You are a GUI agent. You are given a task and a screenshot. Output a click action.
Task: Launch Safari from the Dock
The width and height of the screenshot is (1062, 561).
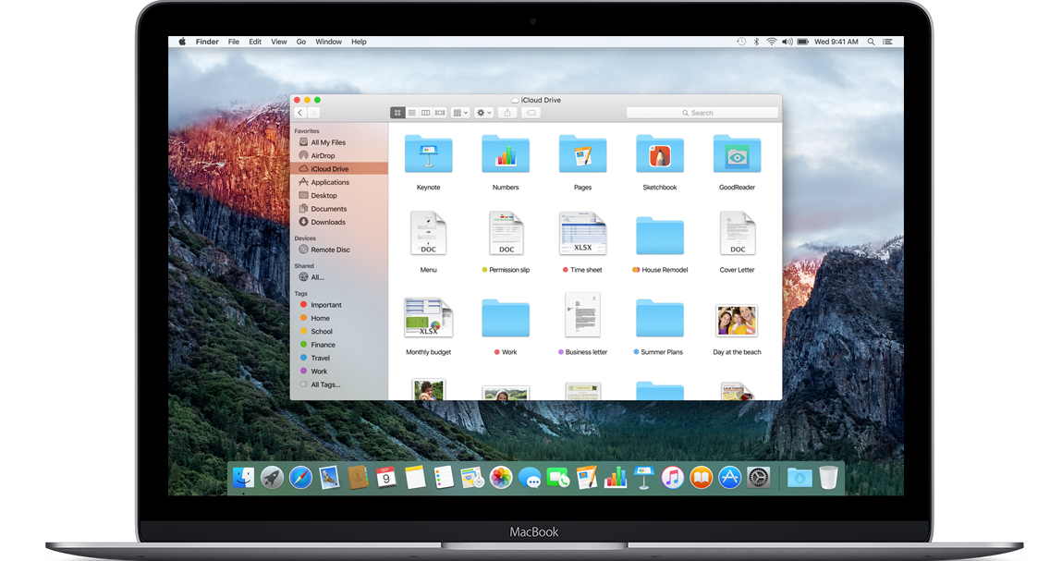[300, 478]
